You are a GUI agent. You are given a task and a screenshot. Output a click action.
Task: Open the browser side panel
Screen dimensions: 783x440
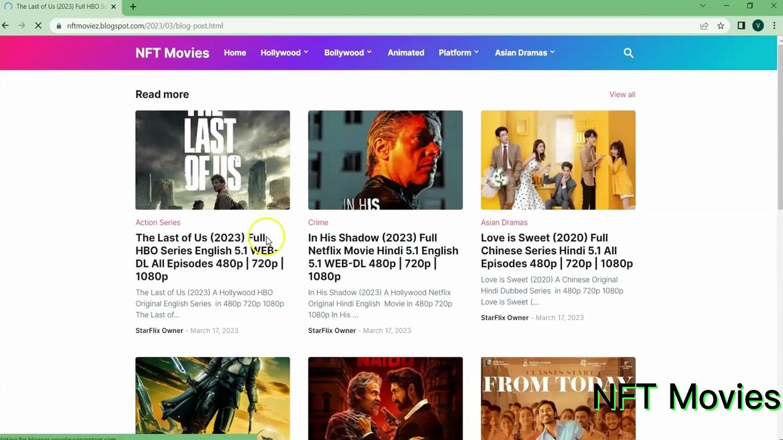[x=741, y=26]
